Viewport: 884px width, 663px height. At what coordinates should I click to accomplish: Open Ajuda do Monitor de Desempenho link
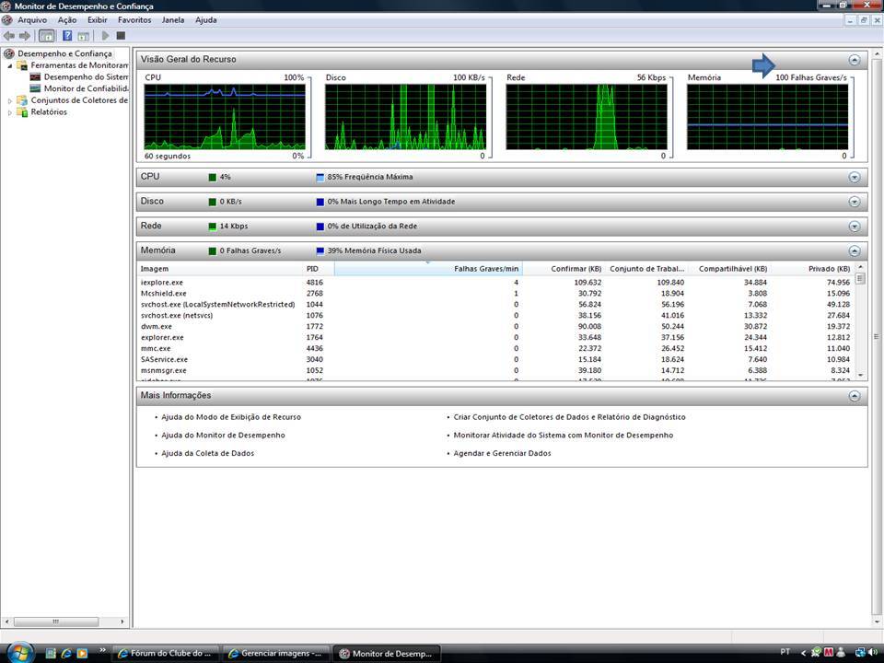(x=223, y=436)
